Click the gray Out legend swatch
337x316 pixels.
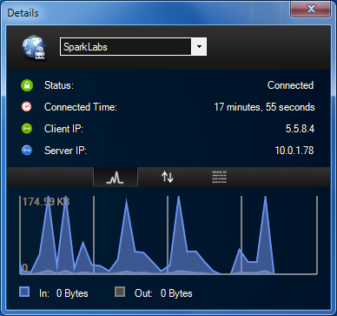pos(120,292)
